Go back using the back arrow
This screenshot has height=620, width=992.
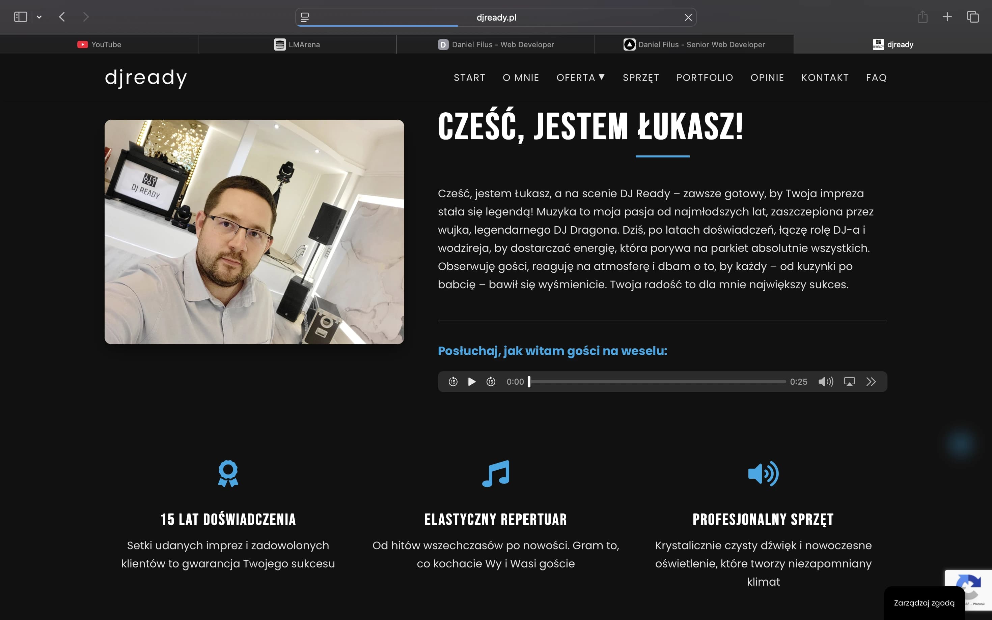(62, 17)
